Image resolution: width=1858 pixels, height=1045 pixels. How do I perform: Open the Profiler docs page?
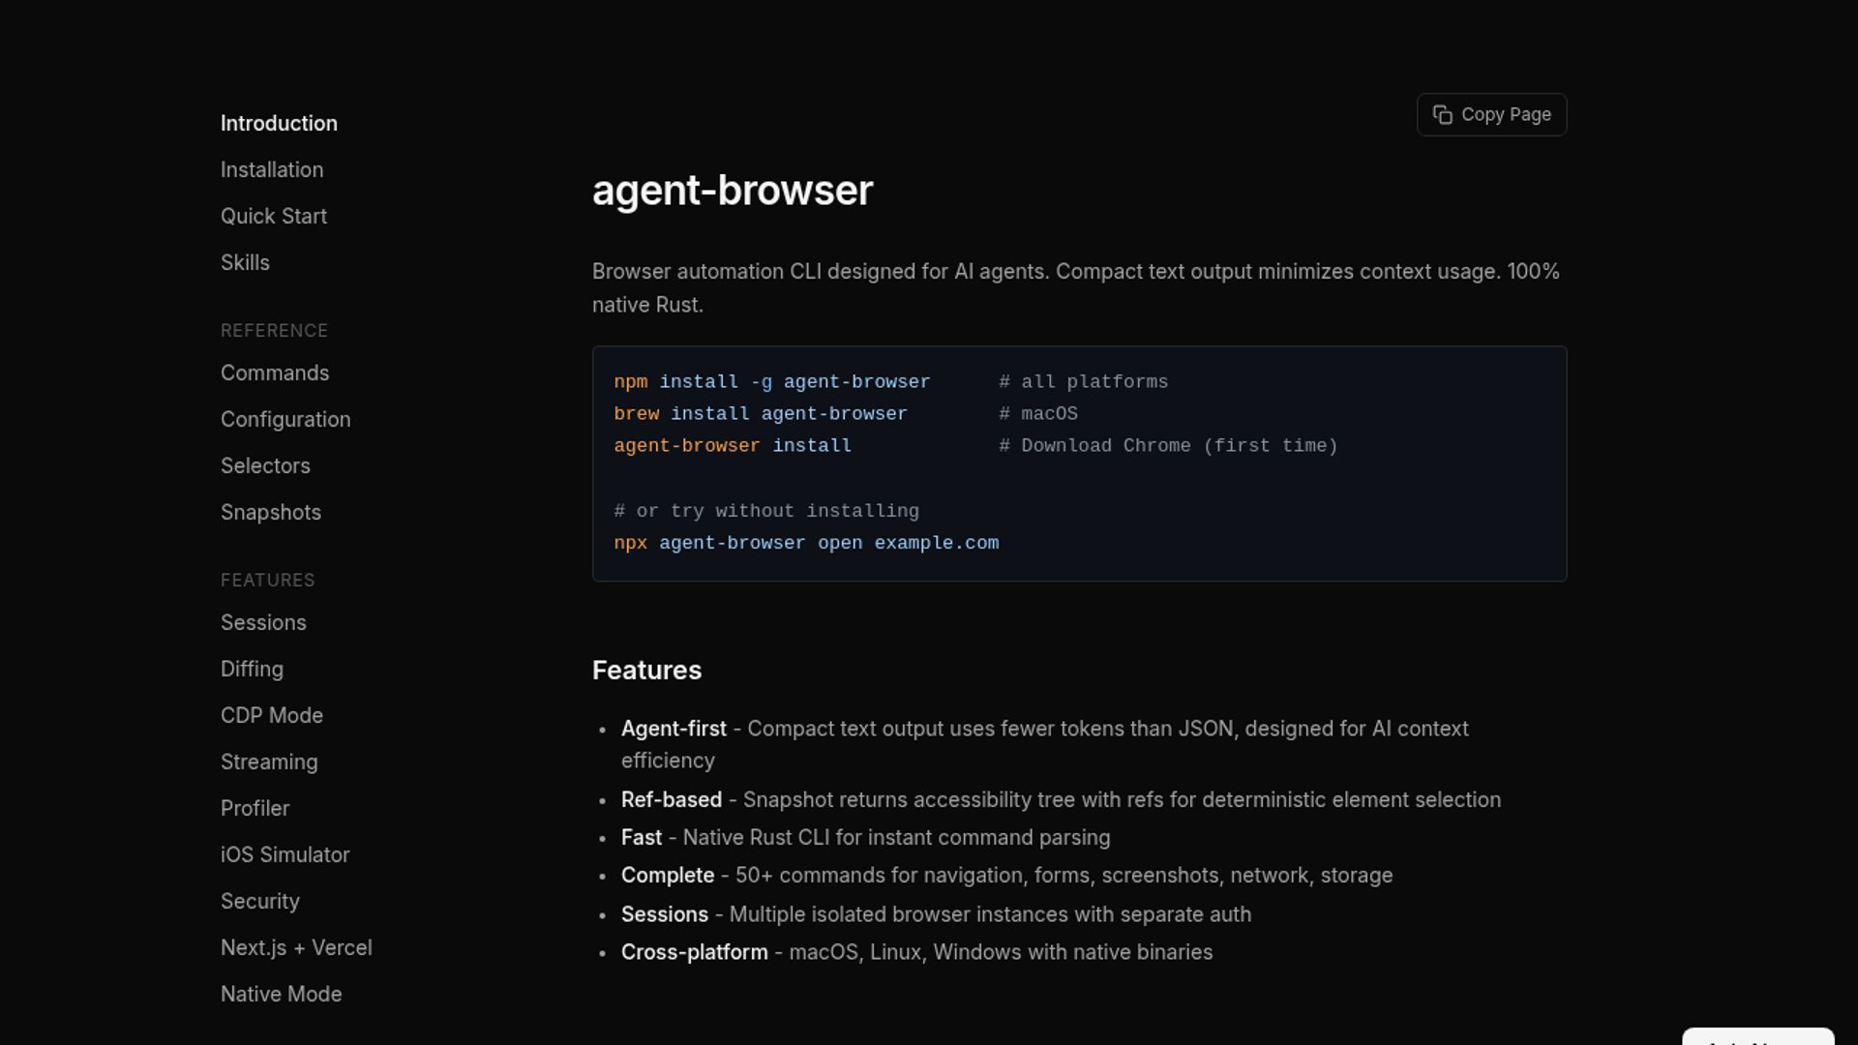coord(255,809)
